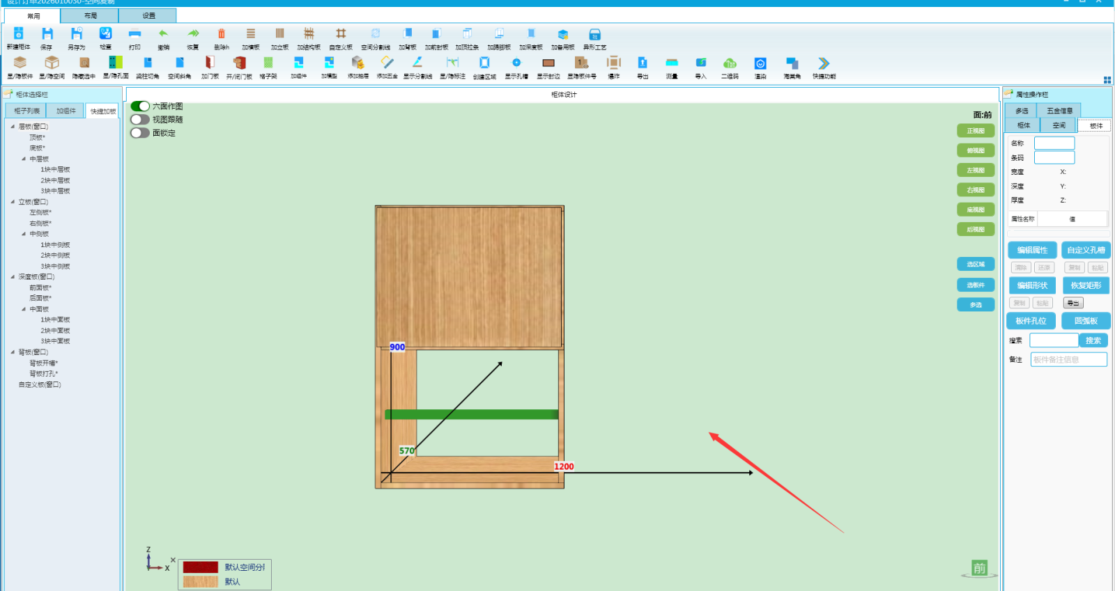Click the 加门板 (add door panel) icon

(x=210, y=63)
